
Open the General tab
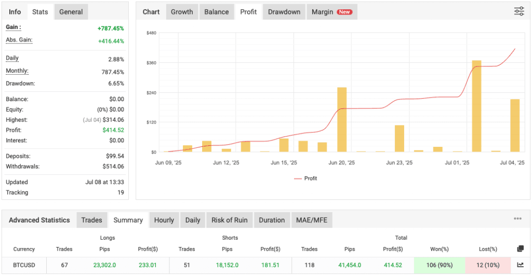point(71,12)
